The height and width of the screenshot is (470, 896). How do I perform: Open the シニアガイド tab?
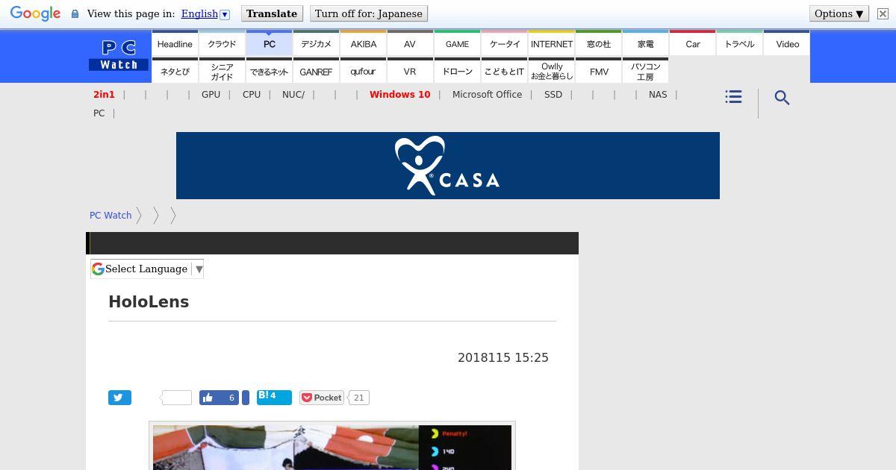(x=222, y=72)
